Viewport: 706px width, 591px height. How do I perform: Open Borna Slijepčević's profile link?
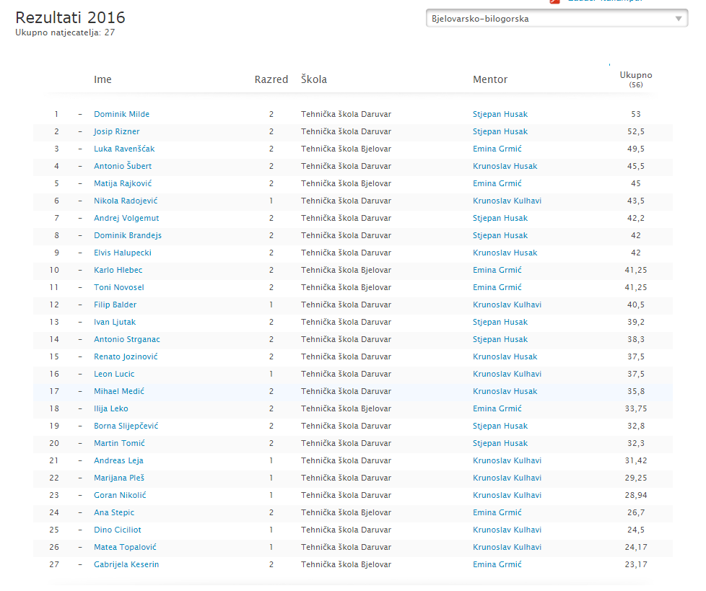coord(126,426)
